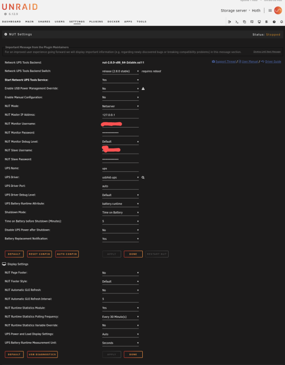285x365 pixels.
Task: Click the logout icon in the header
Action: pyautogui.click(x=229, y=22)
